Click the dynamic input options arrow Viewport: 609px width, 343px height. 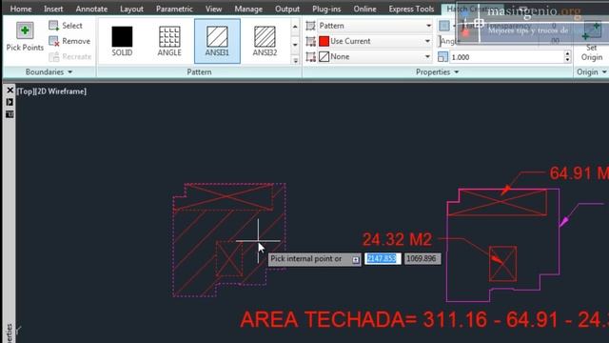(356, 259)
